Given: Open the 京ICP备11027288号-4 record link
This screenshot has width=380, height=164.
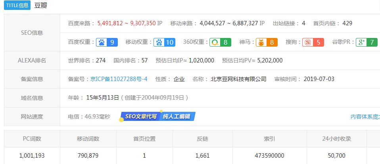Looking at the screenshot, I should 119,79.
